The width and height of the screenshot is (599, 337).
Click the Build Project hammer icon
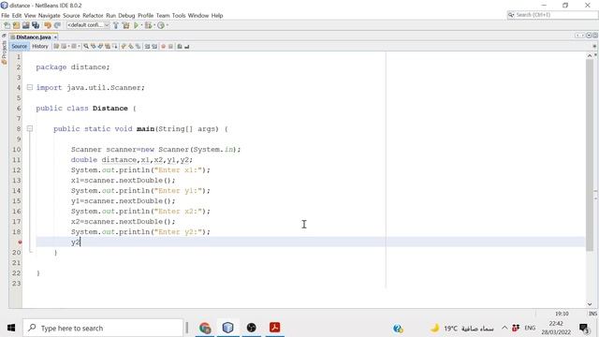(x=116, y=25)
